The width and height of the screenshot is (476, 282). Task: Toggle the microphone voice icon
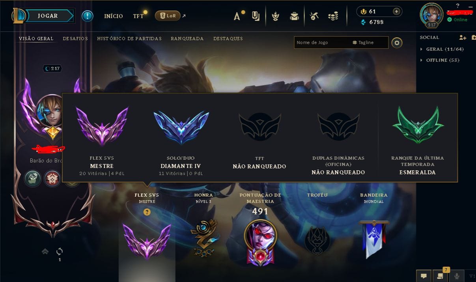(x=457, y=276)
